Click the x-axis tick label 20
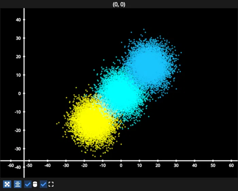The image size is (238, 191). pos(158,165)
